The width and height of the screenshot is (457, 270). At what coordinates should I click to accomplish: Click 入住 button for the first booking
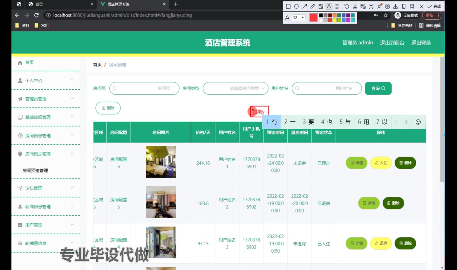pos(381,163)
